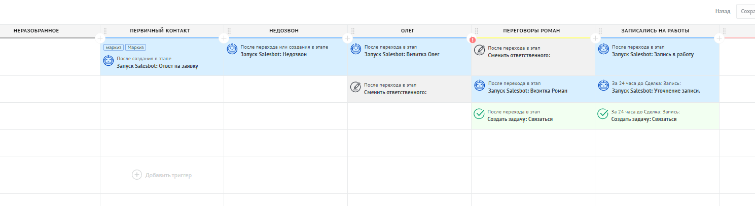Click the robot icon for Визитка Олег
This screenshot has height=206, width=755.
point(356,50)
